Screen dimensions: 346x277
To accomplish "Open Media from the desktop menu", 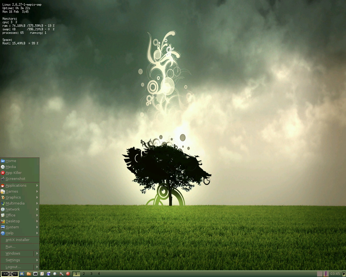I will [11, 167].
